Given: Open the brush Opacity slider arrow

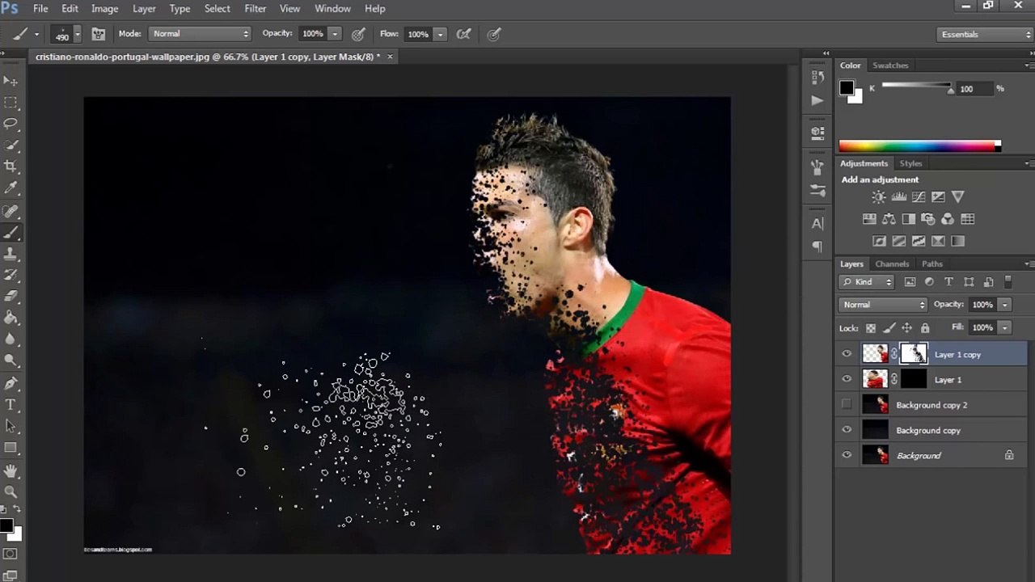Looking at the screenshot, I should click(335, 34).
